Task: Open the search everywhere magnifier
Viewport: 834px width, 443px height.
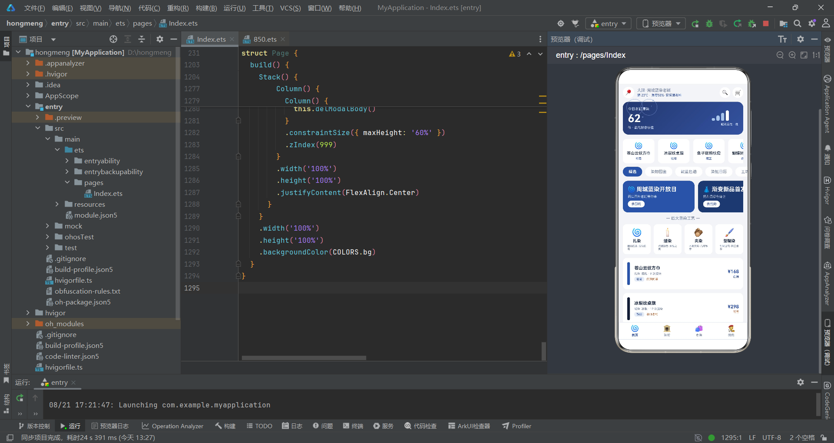Action: click(x=798, y=24)
